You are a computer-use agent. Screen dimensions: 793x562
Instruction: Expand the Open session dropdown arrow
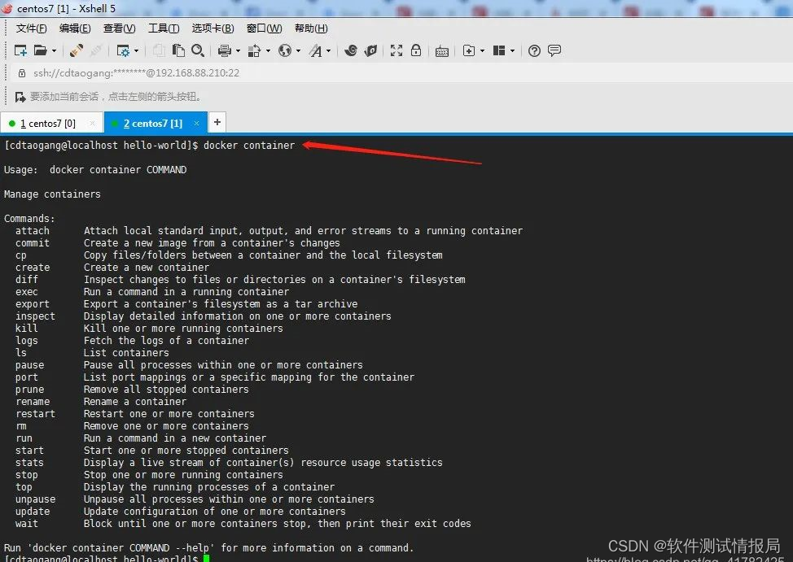tap(54, 50)
